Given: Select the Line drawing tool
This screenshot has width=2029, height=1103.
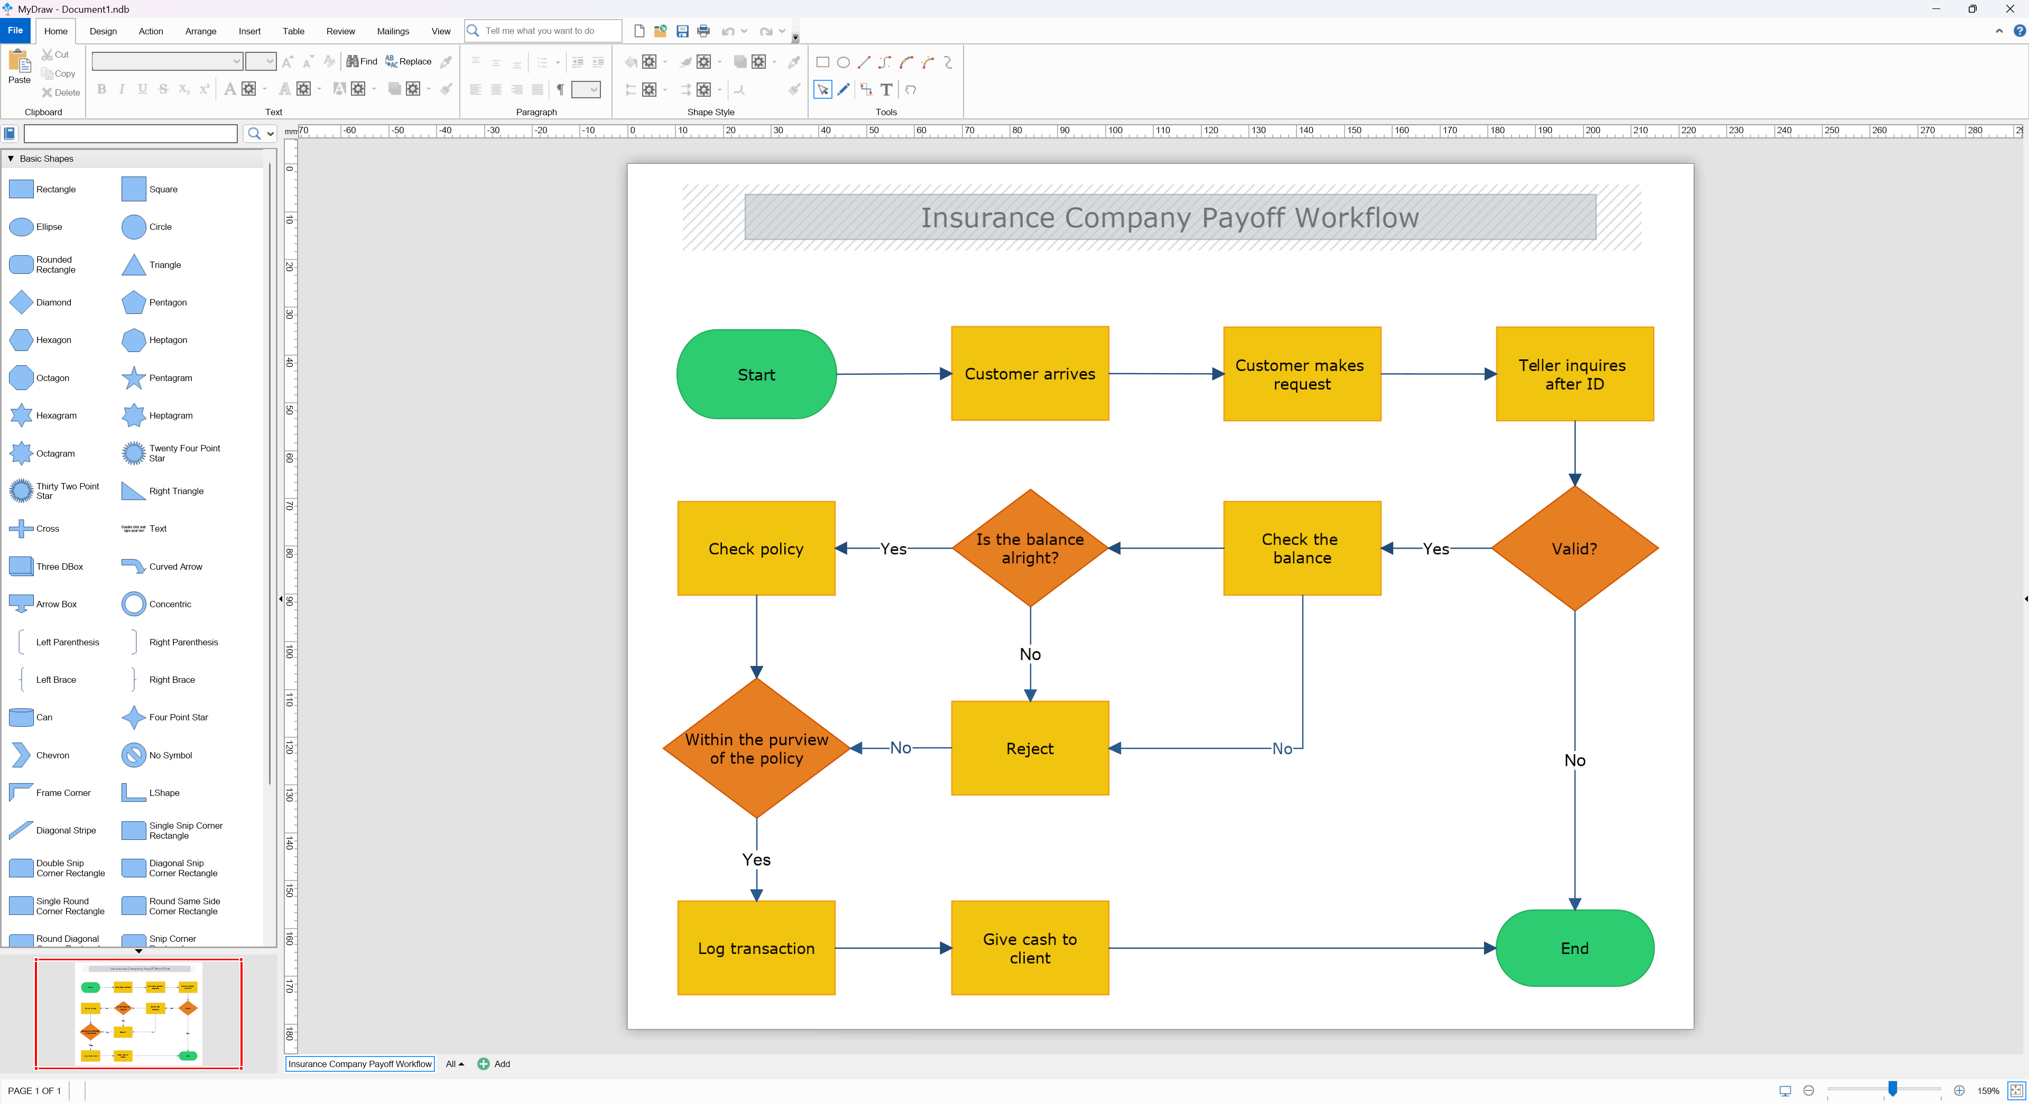Looking at the screenshot, I should tap(864, 62).
